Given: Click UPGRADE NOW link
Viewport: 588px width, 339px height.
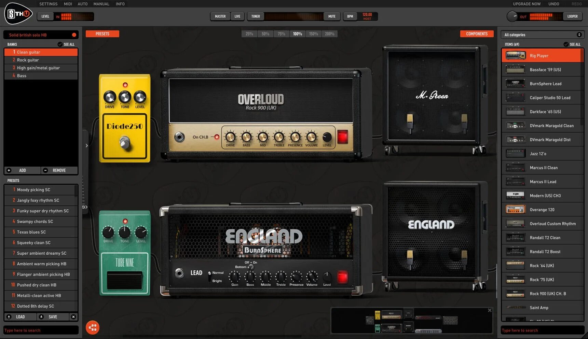Looking at the screenshot, I should (x=527, y=4).
